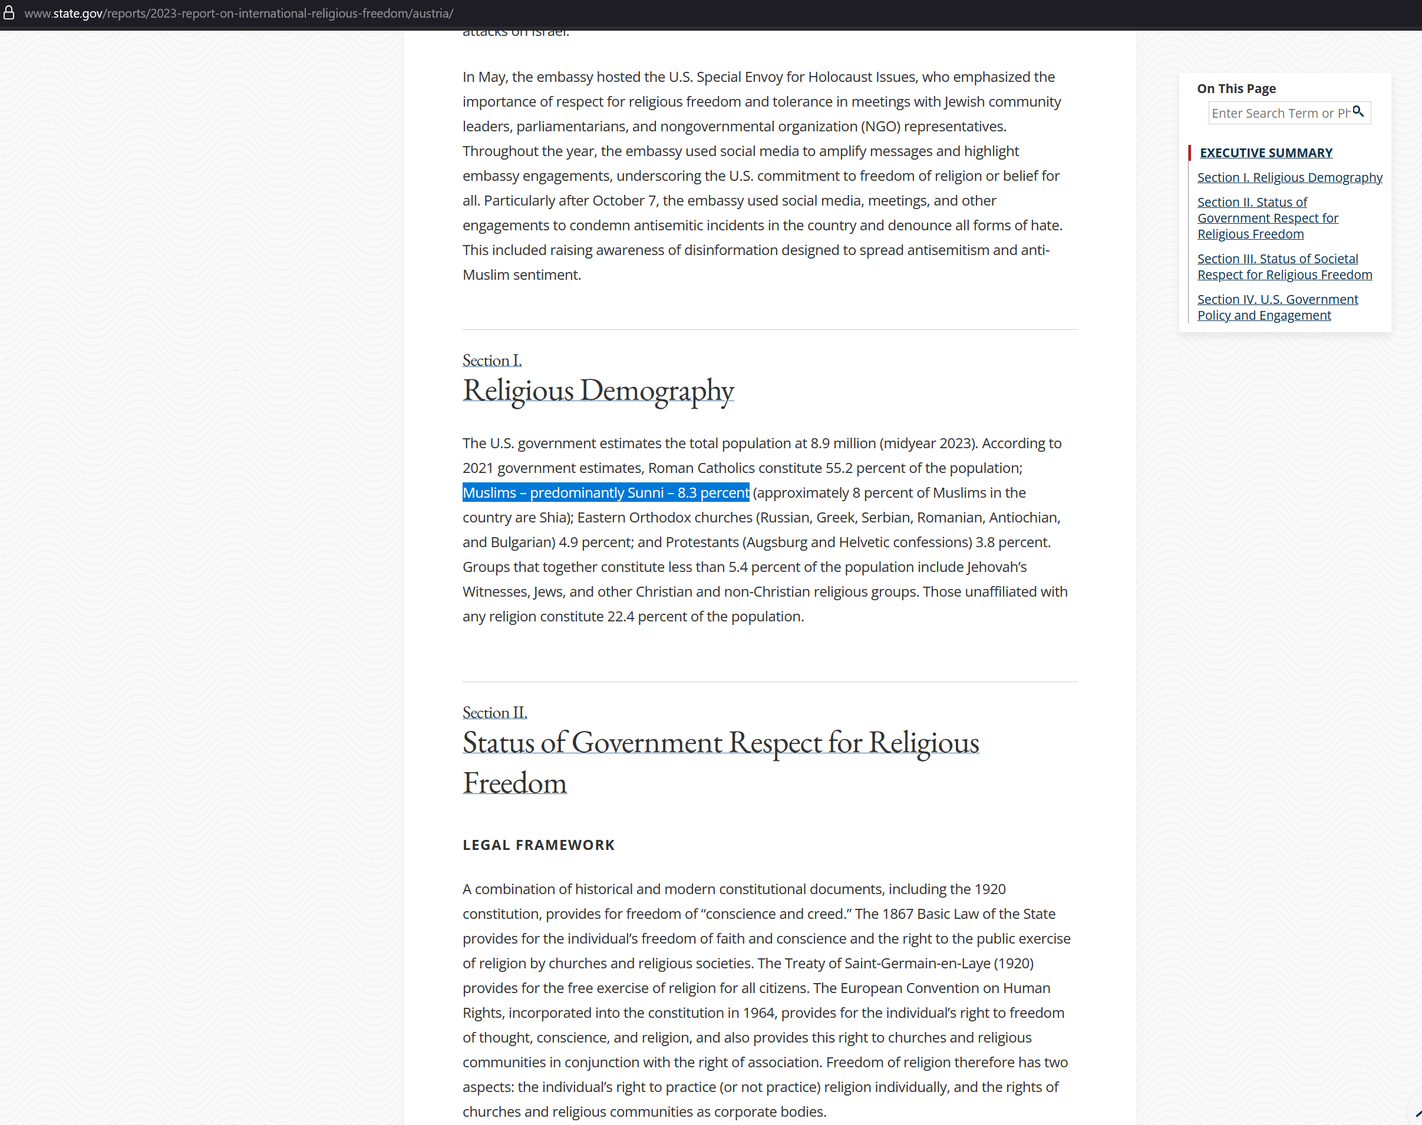Click Status of Government Respect for Religious heading
The width and height of the screenshot is (1422, 1125).
pos(720,743)
